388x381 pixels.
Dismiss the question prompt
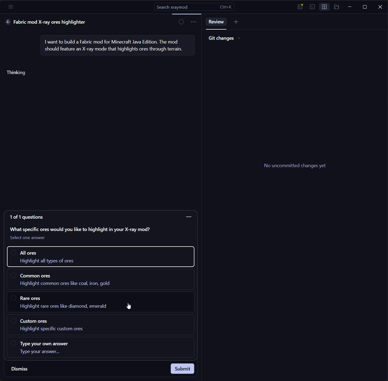(x=19, y=369)
